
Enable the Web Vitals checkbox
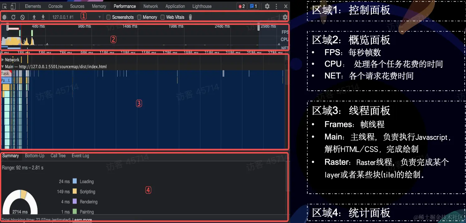(x=163, y=17)
